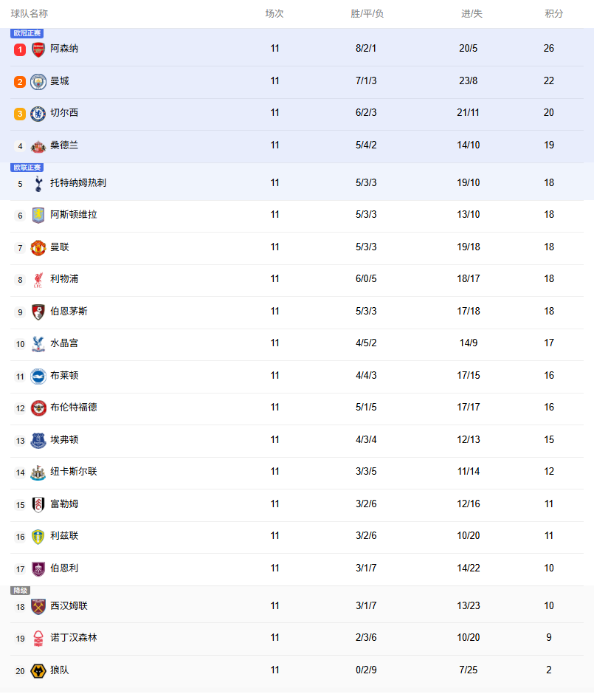Click the Wolves club crest icon

[x=38, y=671]
